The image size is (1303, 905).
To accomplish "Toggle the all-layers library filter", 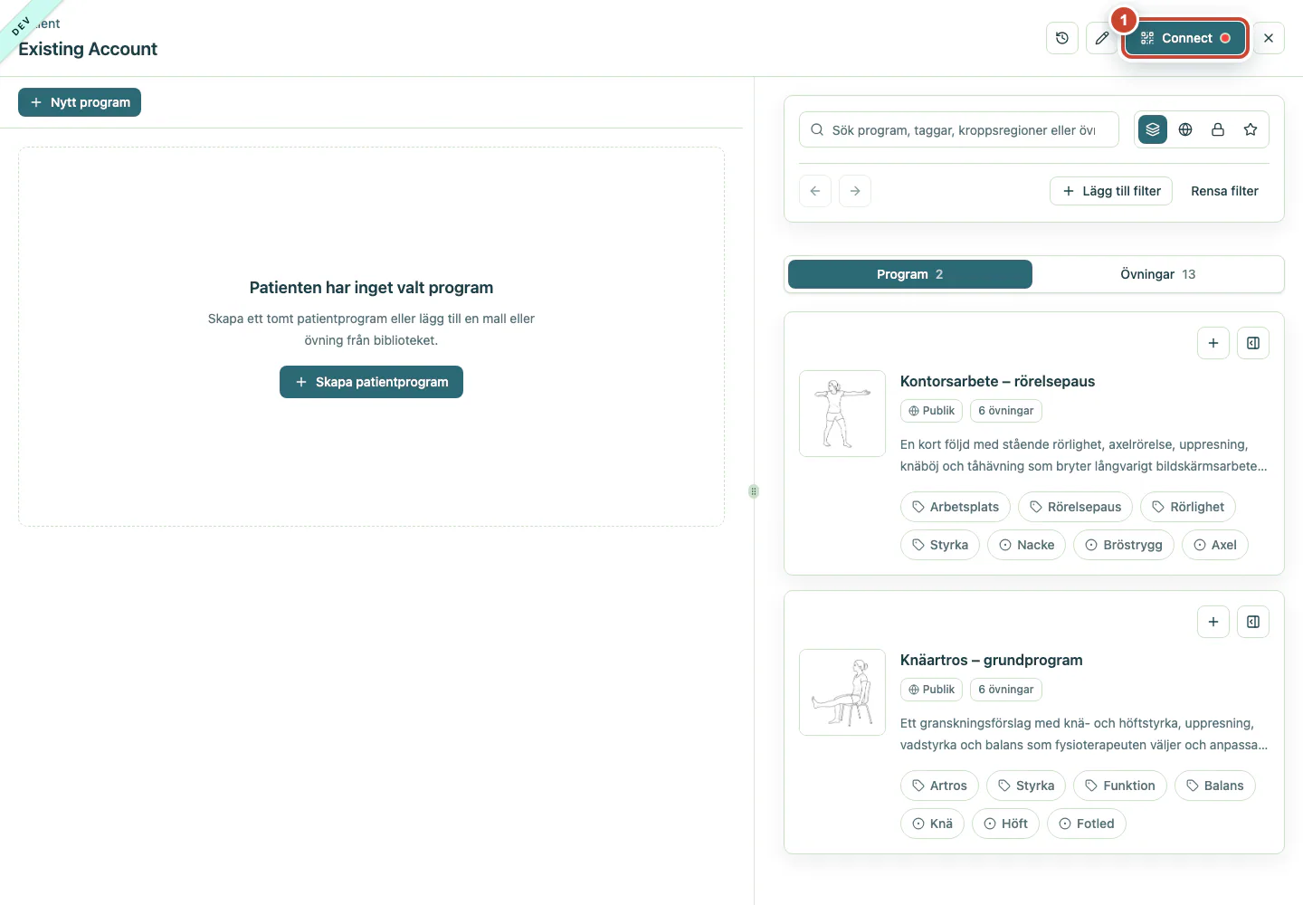I will (1153, 129).
